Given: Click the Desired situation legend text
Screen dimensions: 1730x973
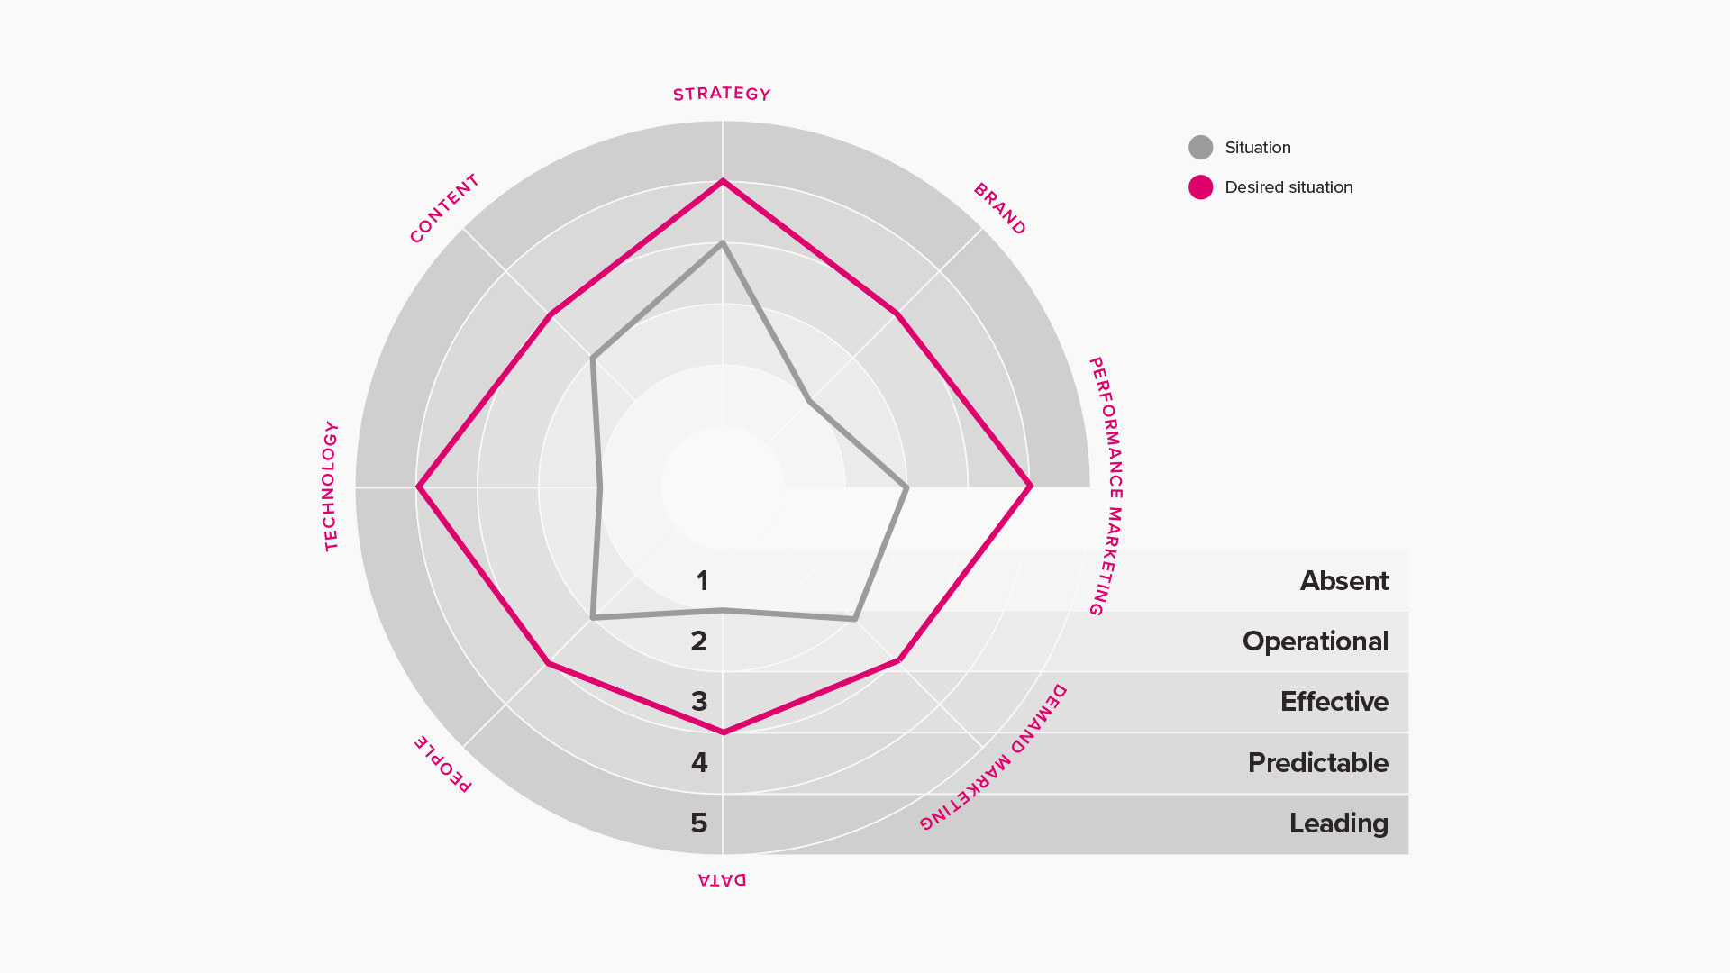Looking at the screenshot, I should click(1288, 187).
